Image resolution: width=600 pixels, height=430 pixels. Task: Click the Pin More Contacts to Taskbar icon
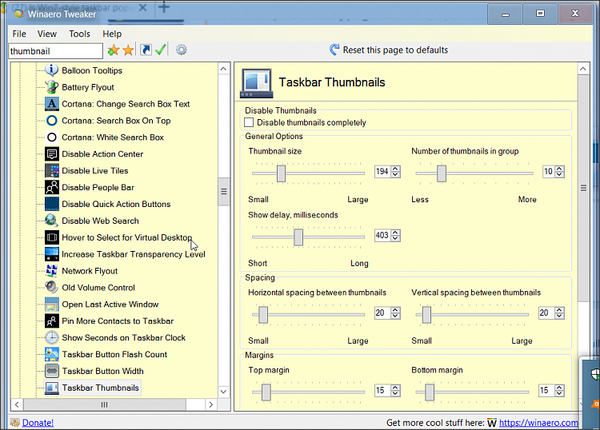52,321
